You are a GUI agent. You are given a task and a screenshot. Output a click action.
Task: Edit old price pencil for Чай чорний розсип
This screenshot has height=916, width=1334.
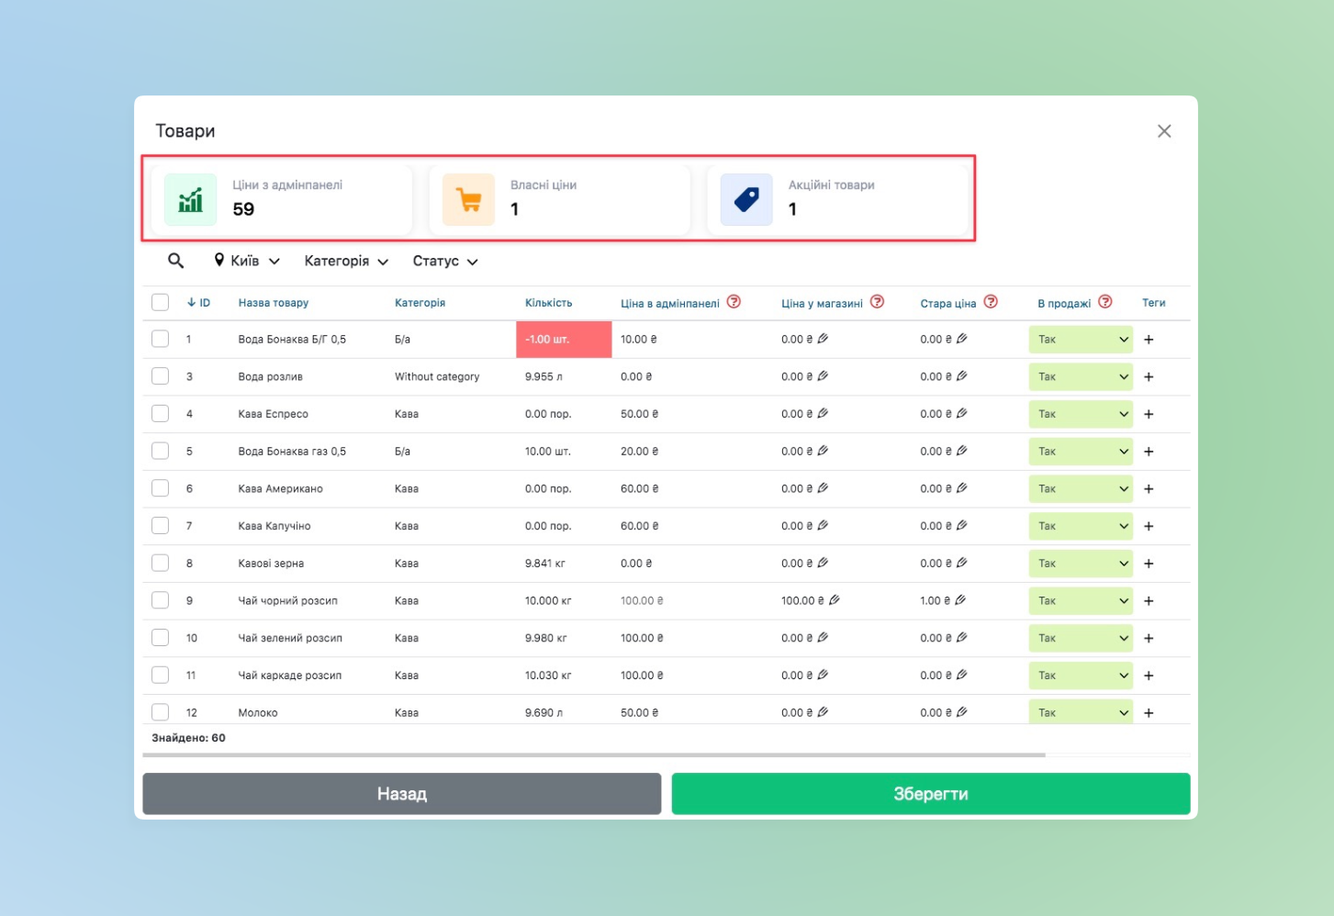coord(960,600)
